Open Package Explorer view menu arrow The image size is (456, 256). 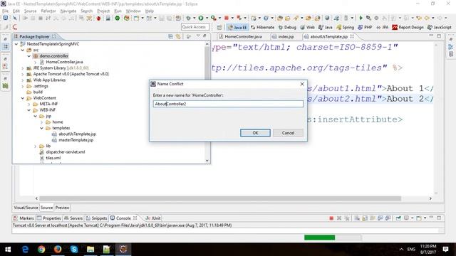pyautogui.click(x=198, y=36)
